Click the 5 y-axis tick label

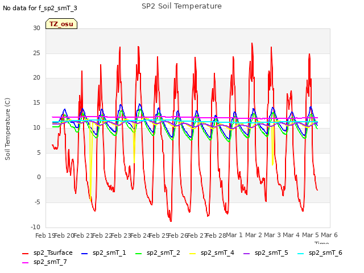tap(39, 152)
